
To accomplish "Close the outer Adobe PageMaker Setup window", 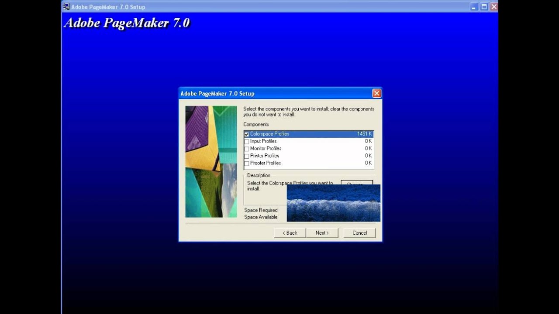I will pyautogui.click(x=494, y=7).
